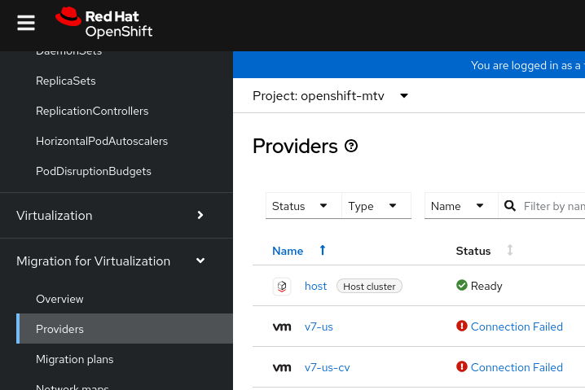Click the search magnifier icon in filter

511,206
